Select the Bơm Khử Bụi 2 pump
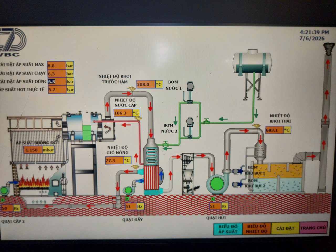Image resolution: width=336 pixels, height=252 pixels. tap(238, 184)
